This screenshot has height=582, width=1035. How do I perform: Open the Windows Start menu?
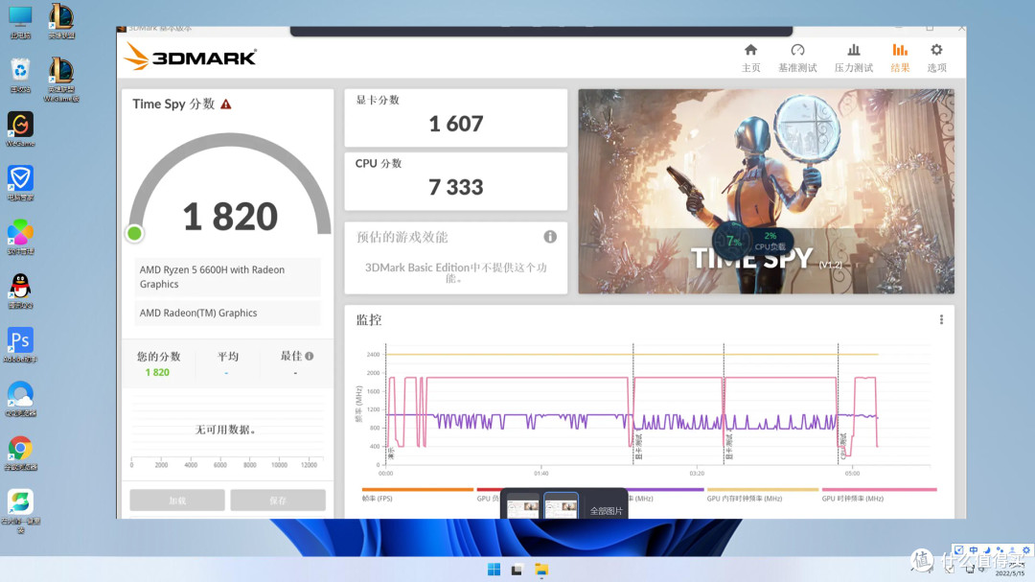click(x=494, y=570)
